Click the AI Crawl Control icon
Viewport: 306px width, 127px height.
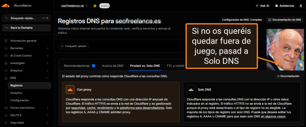pyautogui.click(x=6, y=56)
